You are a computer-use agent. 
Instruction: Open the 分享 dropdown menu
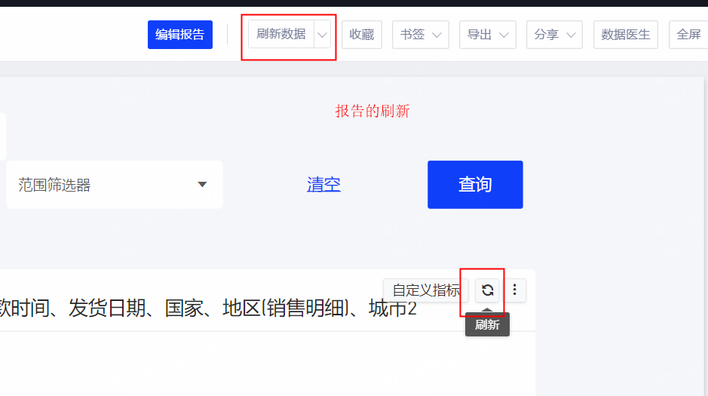coord(554,34)
